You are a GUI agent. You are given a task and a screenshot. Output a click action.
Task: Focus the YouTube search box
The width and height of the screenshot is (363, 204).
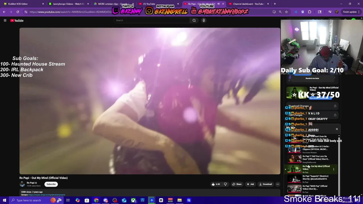click(152, 20)
